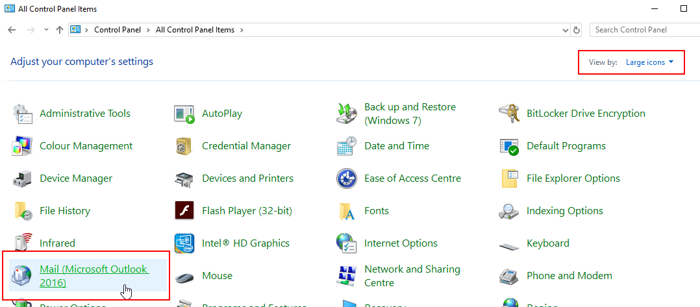Select All Control Panel Items breadcrumb
The width and height of the screenshot is (700, 307).
(195, 30)
